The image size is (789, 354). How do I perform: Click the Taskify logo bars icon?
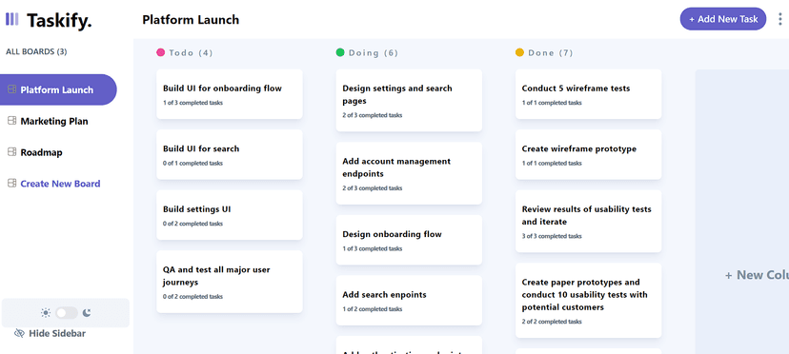pos(12,19)
